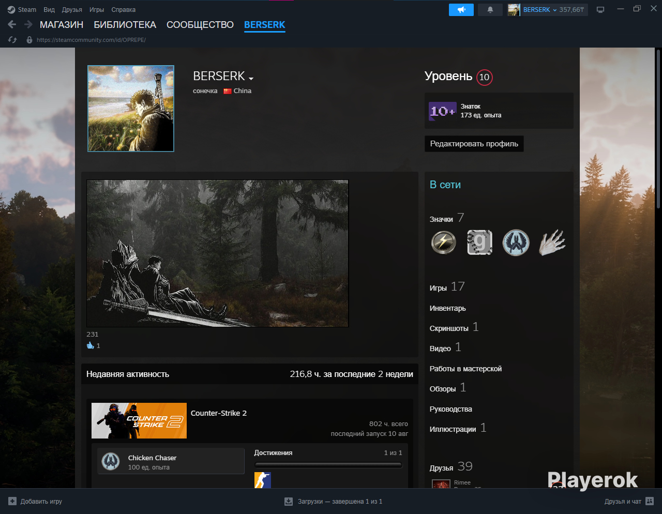The height and width of the screenshot is (514, 662).
Task: Open the Значки badges link
Action: [441, 219]
